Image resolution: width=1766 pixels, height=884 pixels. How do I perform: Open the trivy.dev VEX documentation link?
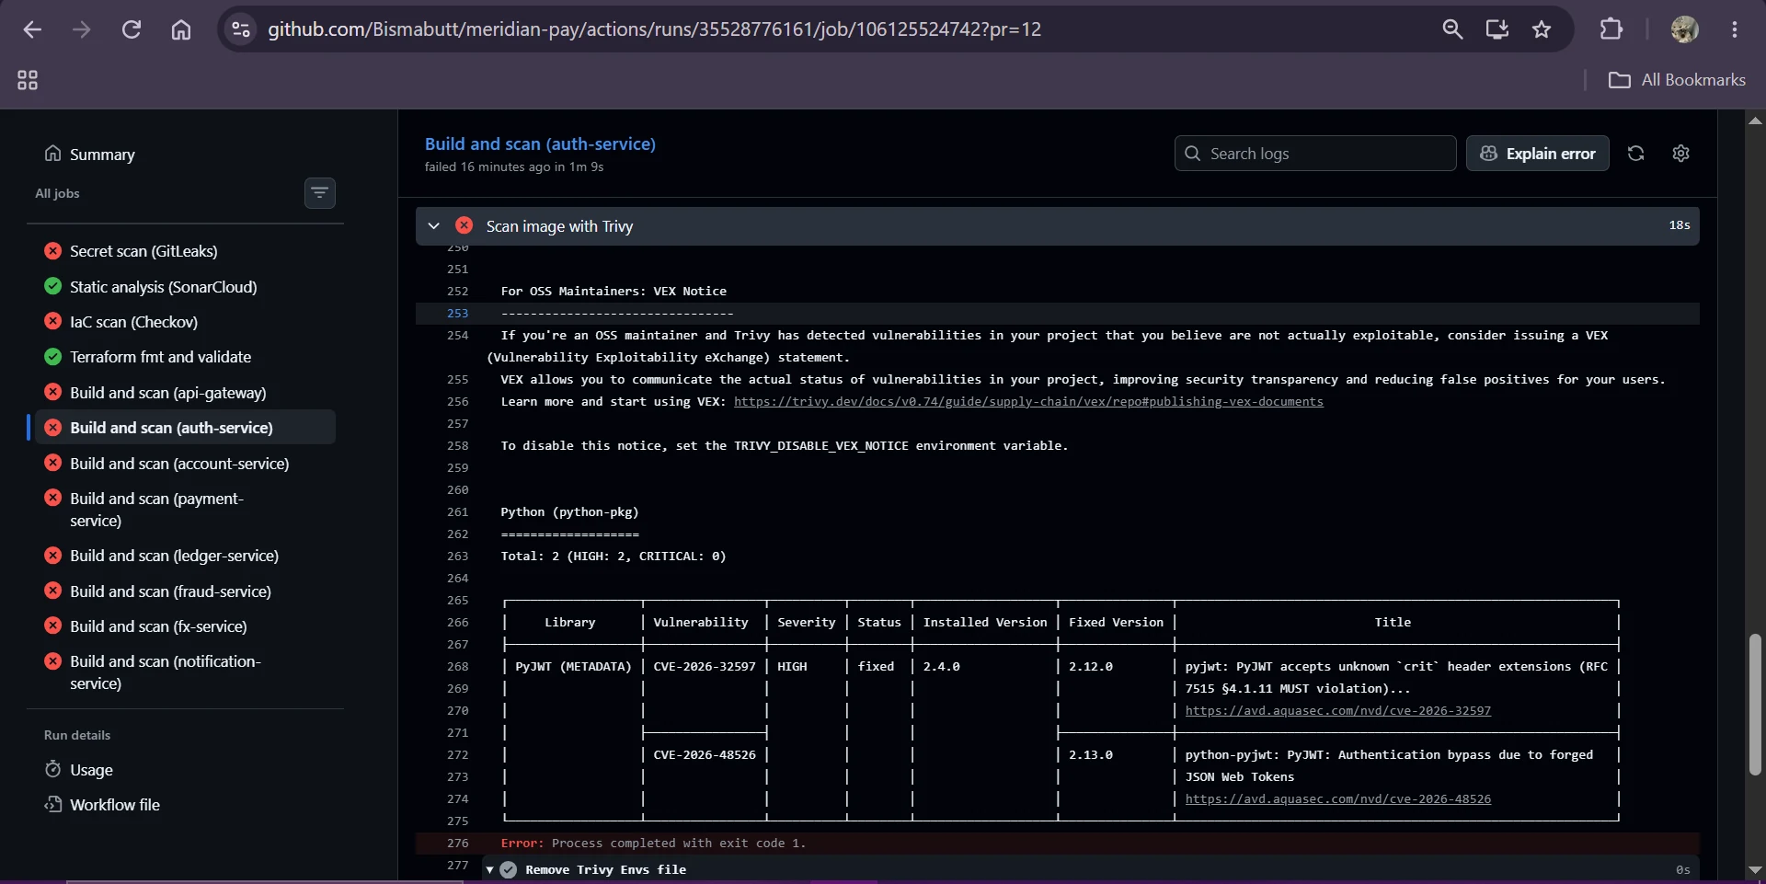pos(1028,402)
